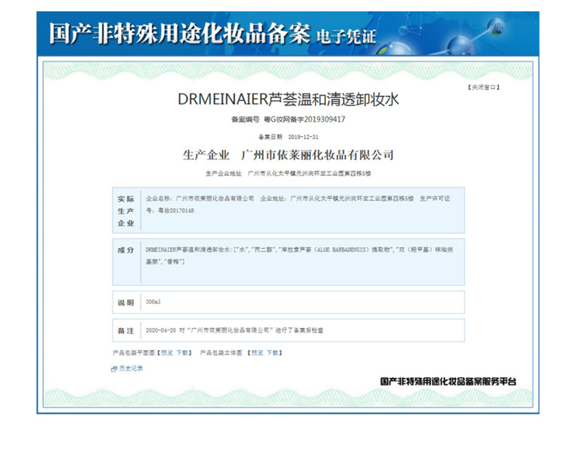Click the ingredients list text

(299, 255)
